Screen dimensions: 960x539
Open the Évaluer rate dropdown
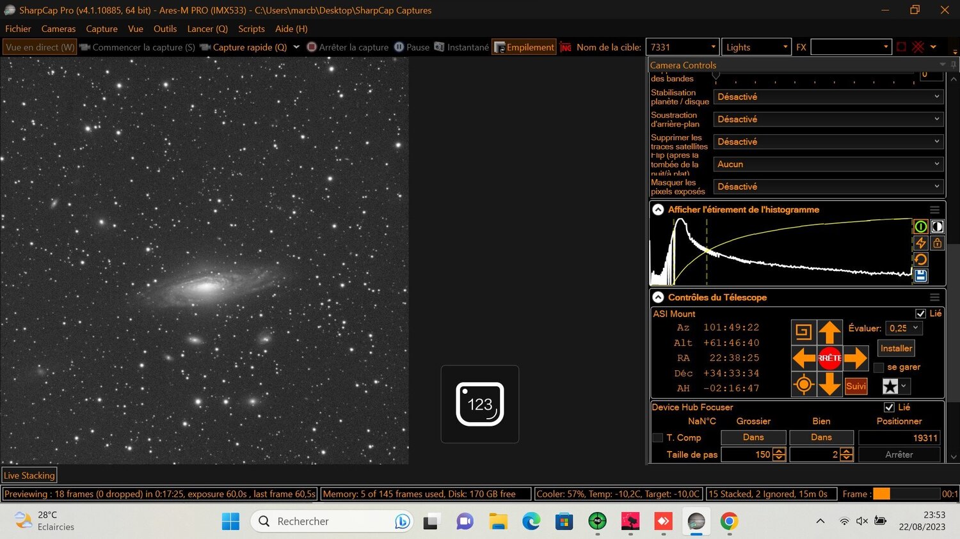(904, 328)
